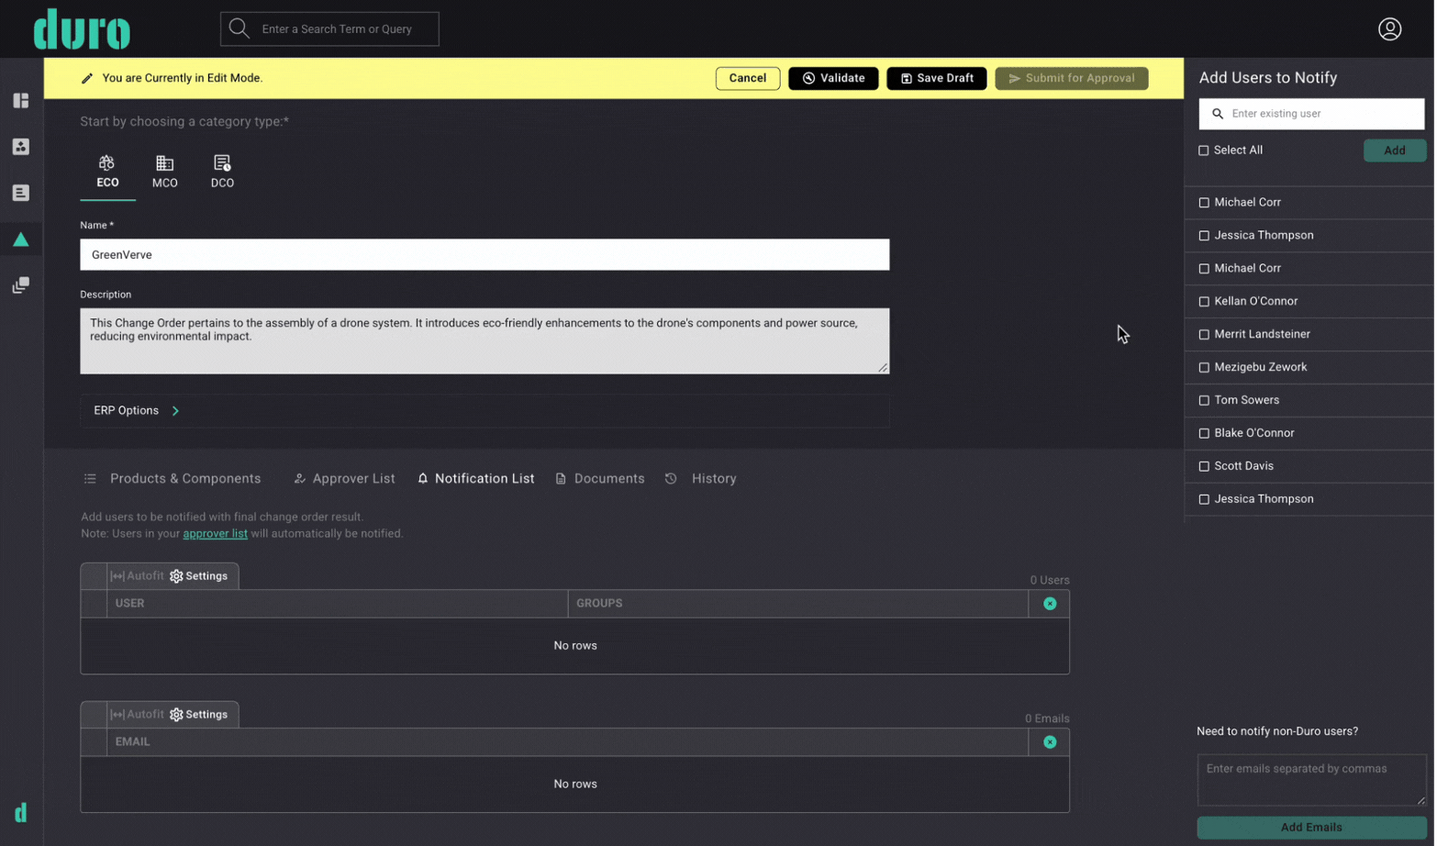Check Kellan O'Connor user
Viewport: 1437px width, 846px height.
tap(1206, 302)
